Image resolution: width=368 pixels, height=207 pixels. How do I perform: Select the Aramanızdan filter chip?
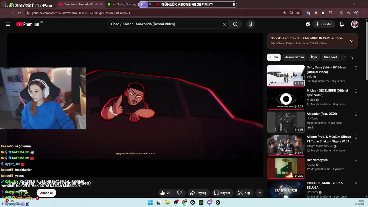pyautogui.click(x=294, y=57)
